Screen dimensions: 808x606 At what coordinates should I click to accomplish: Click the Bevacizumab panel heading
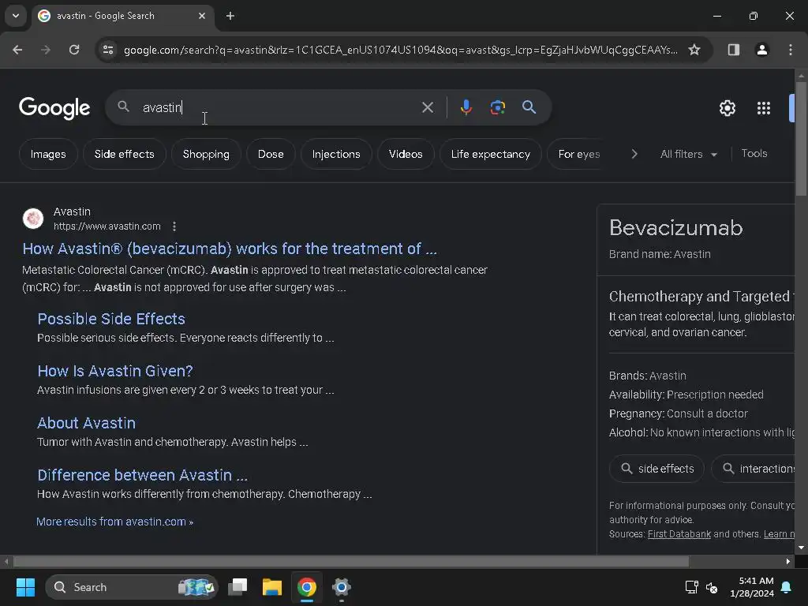click(675, 228)
